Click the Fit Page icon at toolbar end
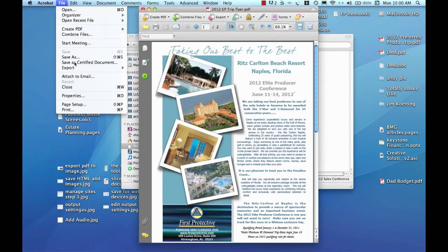Viewport: 448px width, 252px height. point(310,27)
